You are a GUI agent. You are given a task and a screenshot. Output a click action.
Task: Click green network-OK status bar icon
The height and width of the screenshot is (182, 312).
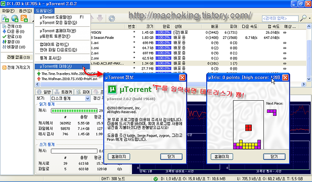[156, 179]
